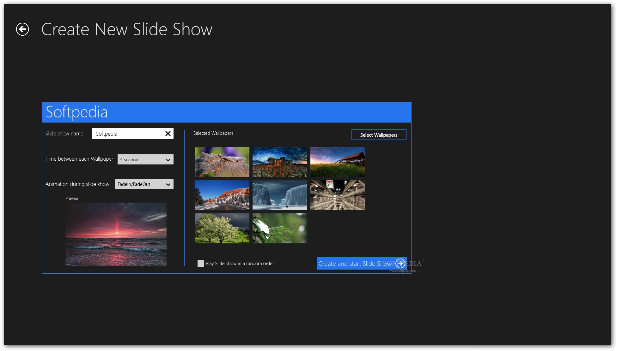617x351 pixels.
Task: Click the Time between each Wallpaper label
Action: pos(79,159)
